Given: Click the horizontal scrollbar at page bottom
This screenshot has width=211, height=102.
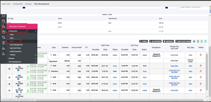Looking at the screenshot, I should click(120, 100).
